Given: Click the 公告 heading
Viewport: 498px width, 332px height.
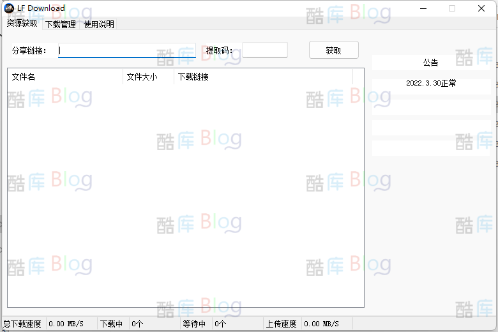Looking at the screenshot, I should (x=431, y=63).
